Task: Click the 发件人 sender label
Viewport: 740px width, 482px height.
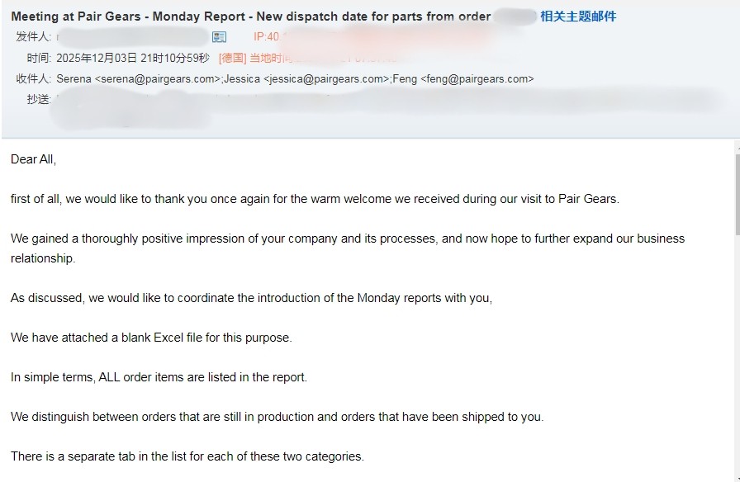Action: click(x=34, y=37)
